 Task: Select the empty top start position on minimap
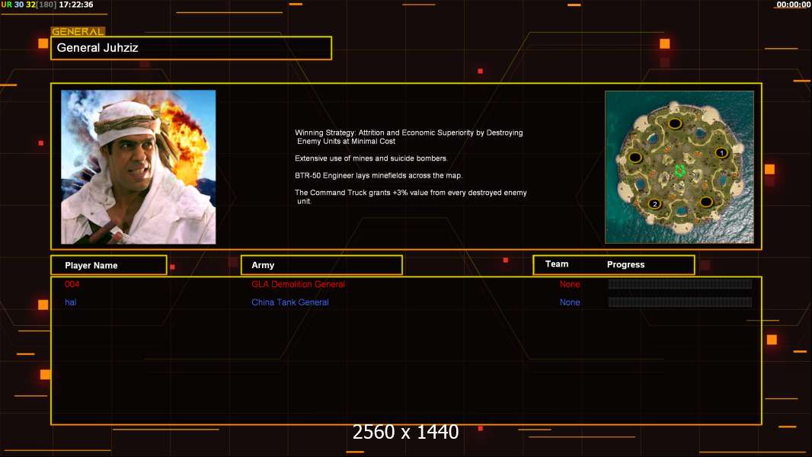click(675, 123)
